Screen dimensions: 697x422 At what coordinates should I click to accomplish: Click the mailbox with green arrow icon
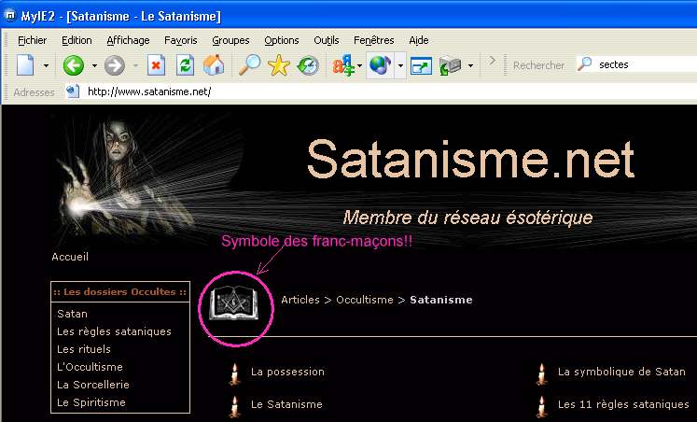tap(450, 65)
